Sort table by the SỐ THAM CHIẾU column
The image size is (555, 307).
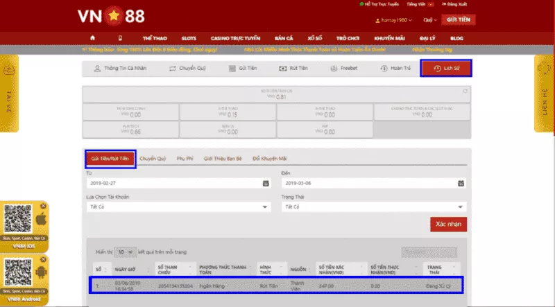[x=175, y=270]
